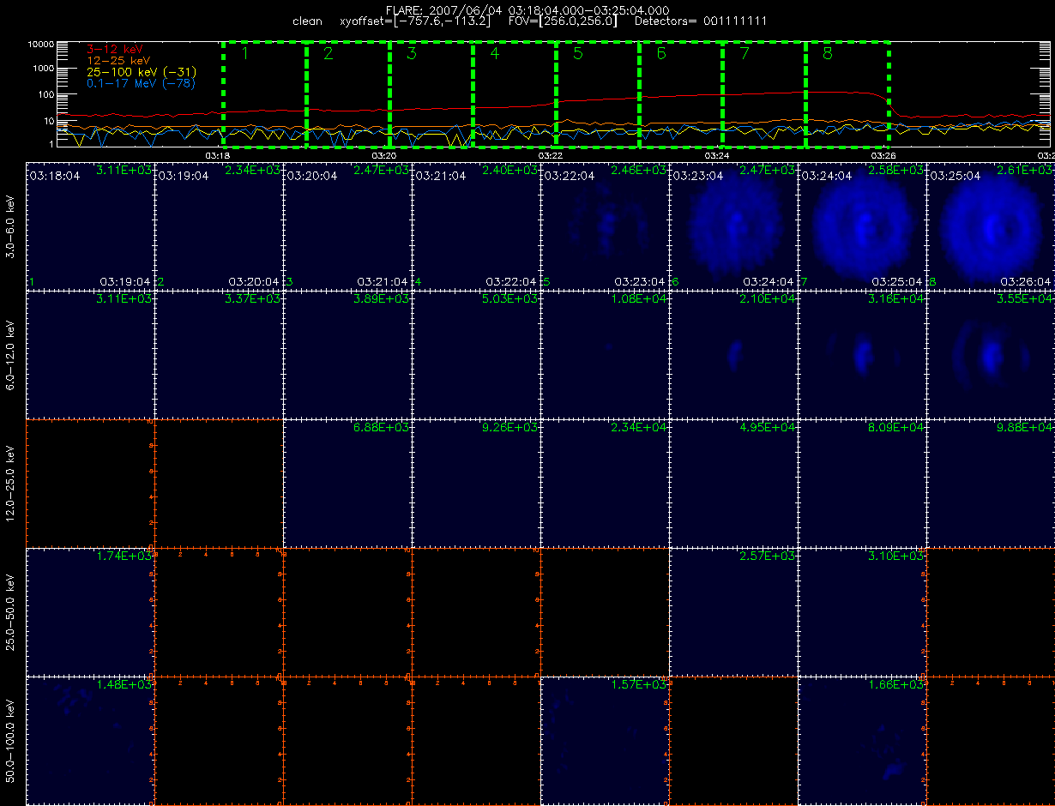Click the 03:26 tick label on the time axis
The image size is (1055, 806).
(883, 155)
